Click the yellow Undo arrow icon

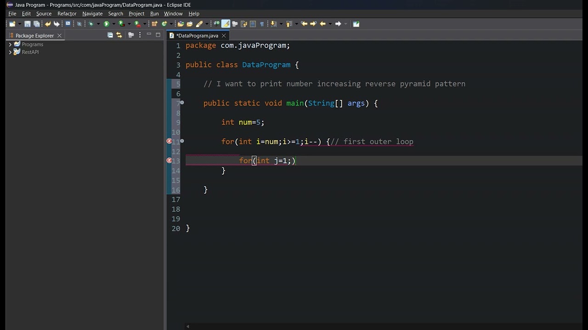pos(48,24)
